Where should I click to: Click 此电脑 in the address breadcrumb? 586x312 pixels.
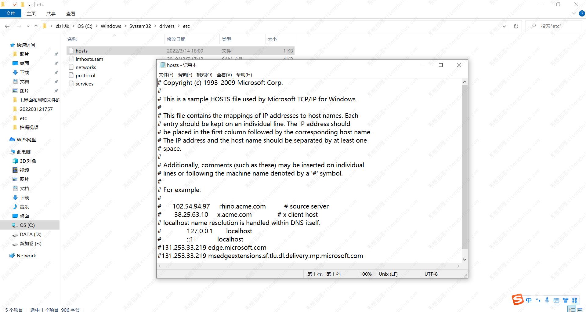(x=63, y=26)
